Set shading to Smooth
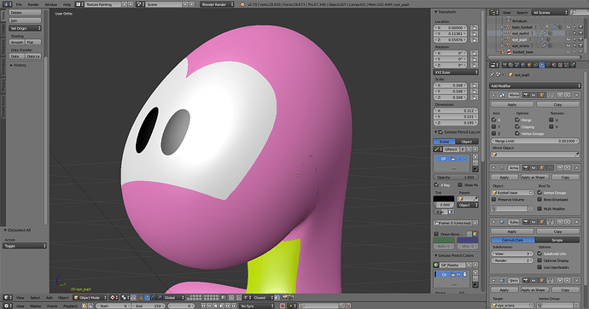The image size is (589, 309). click(17, 42)
